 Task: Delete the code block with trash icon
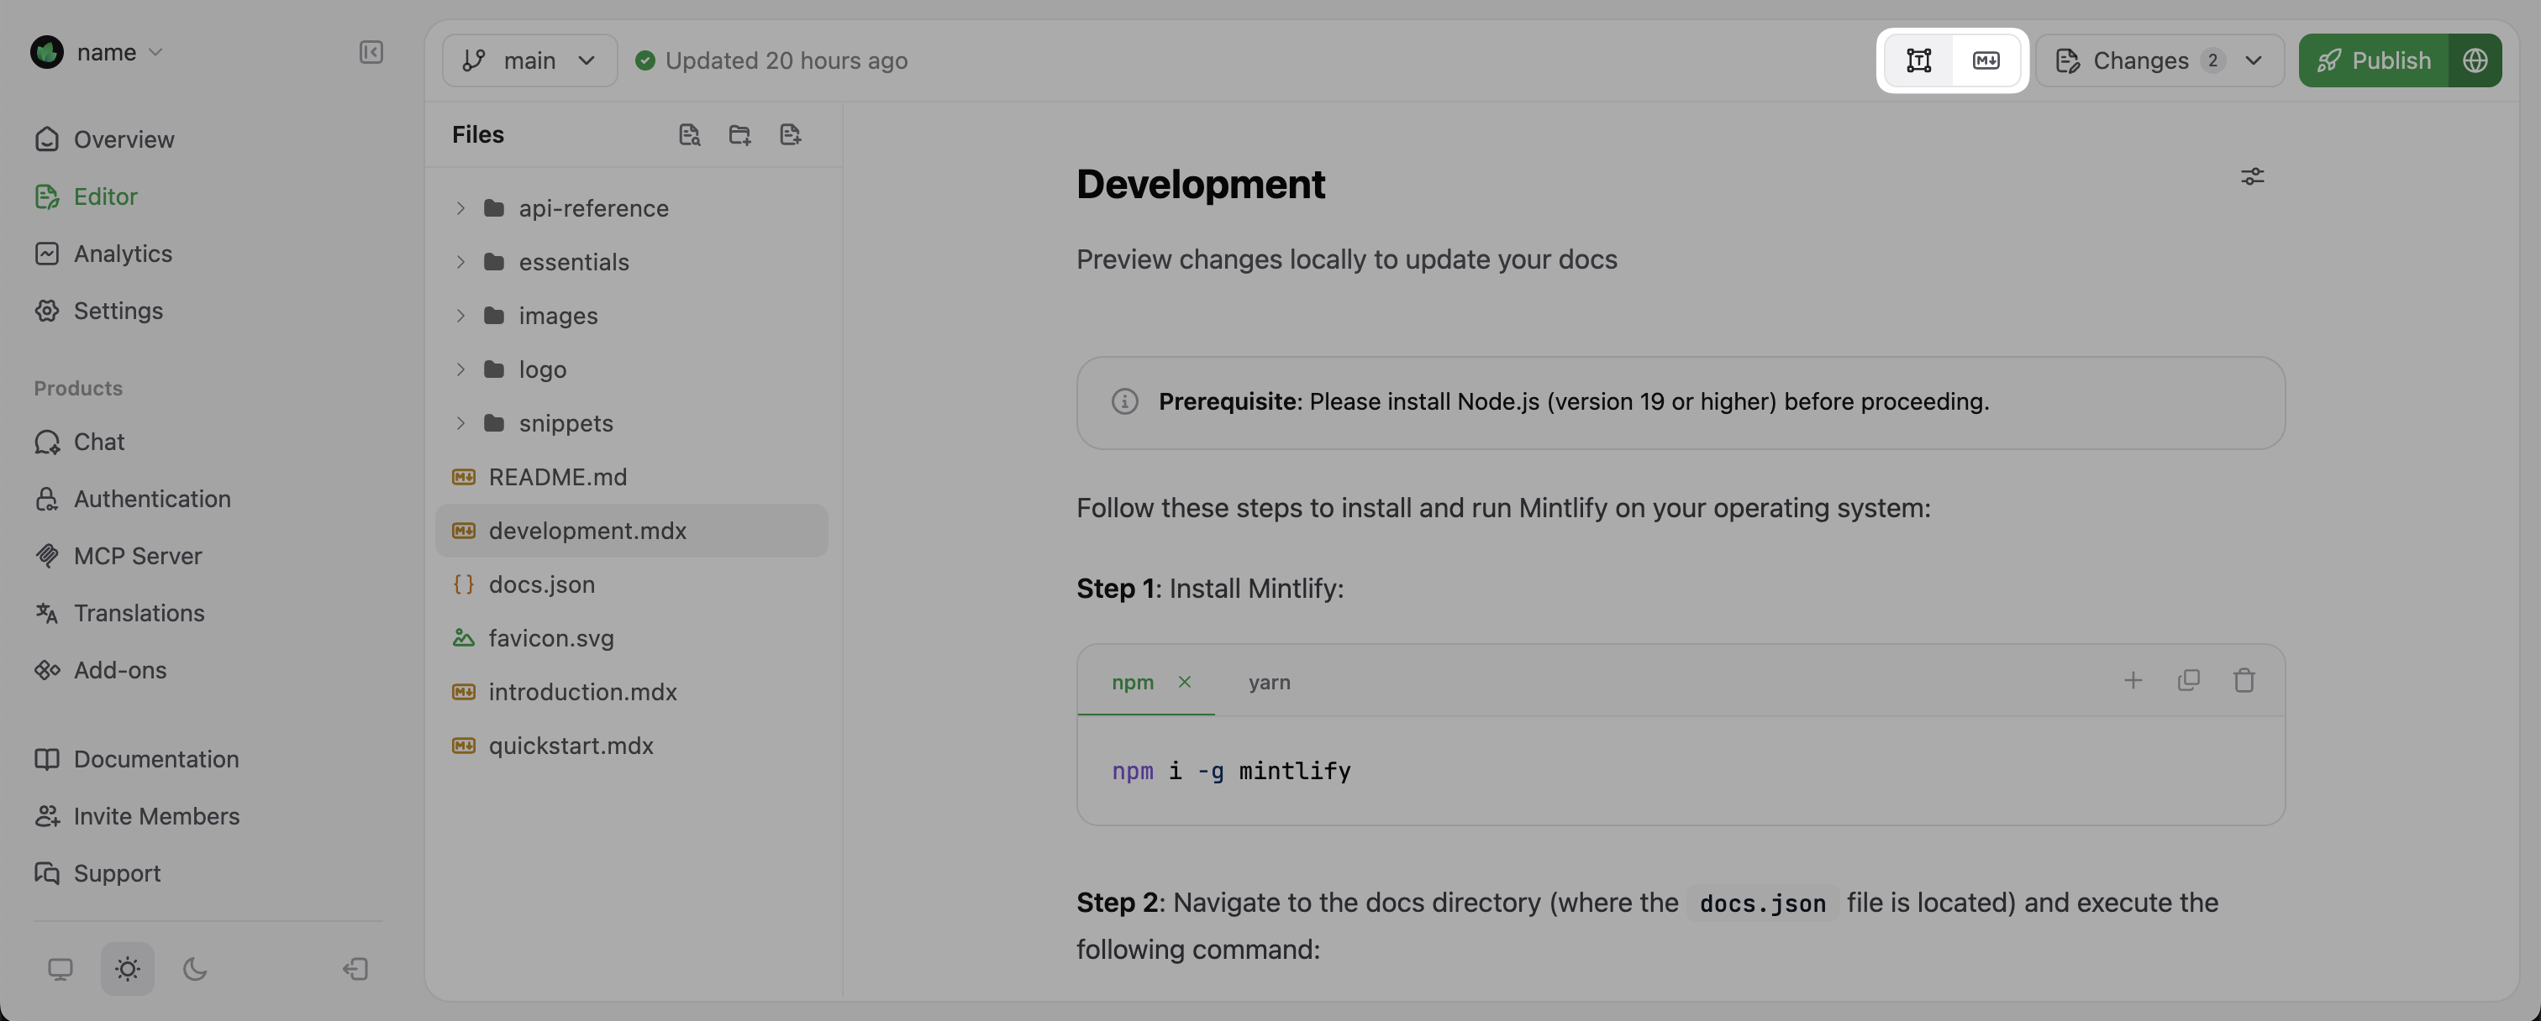pos(2244,680)
